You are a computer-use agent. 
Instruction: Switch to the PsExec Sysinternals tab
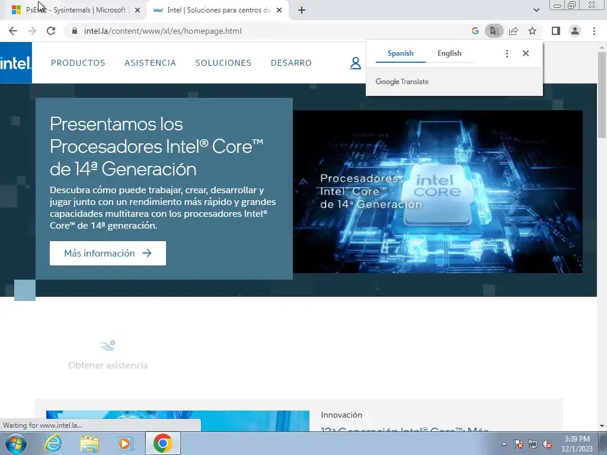click(75, 11)
